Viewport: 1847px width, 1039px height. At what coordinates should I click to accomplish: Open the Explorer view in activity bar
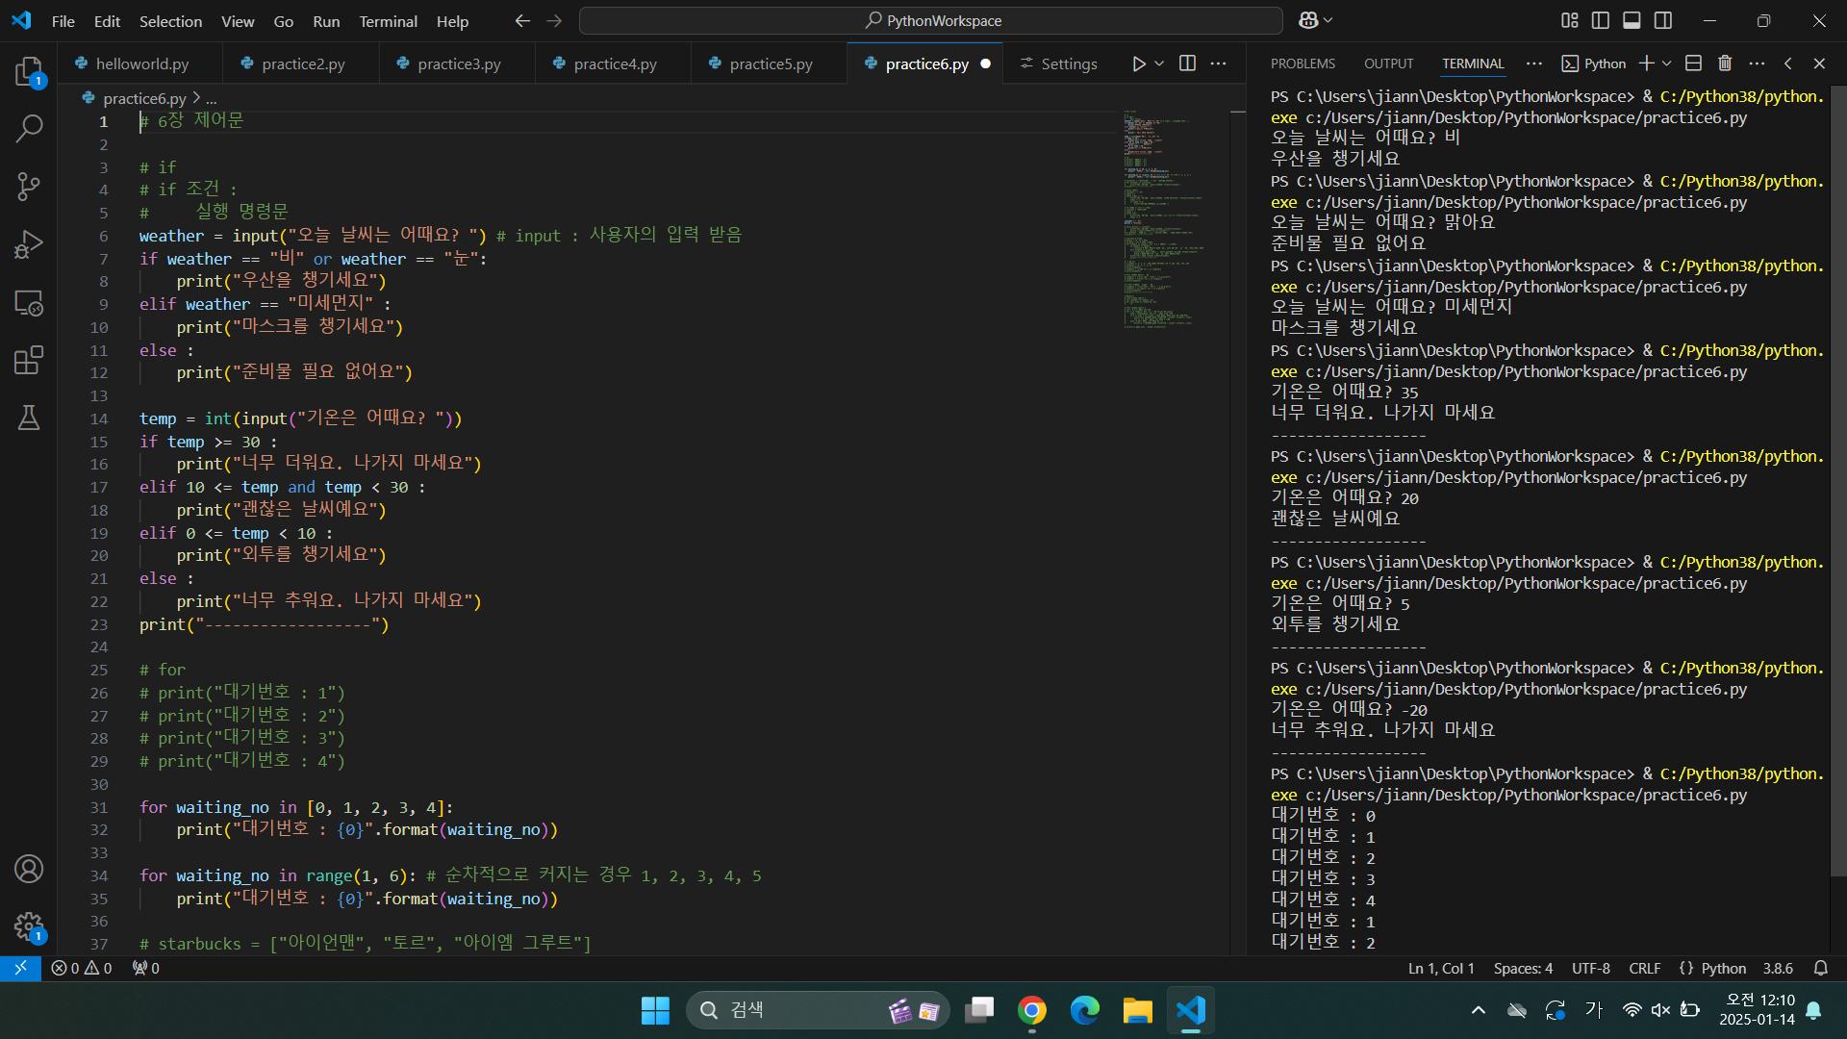(29, 71)
